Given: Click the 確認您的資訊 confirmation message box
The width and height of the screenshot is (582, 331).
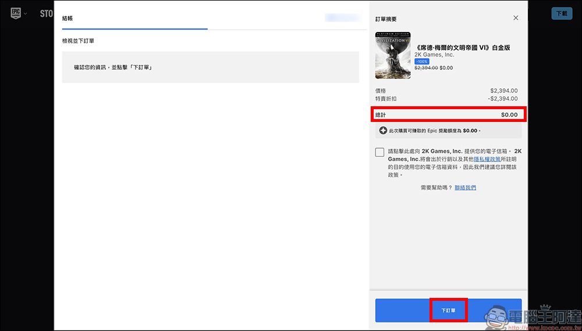Looking at the screenshot, I should click(211, 67).
